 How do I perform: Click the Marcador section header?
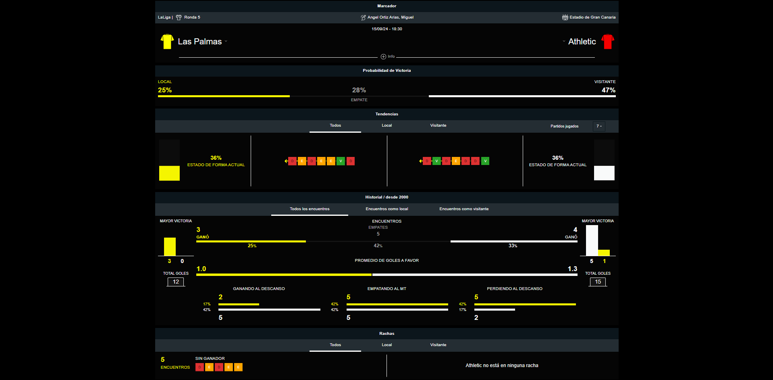[387, 6]
